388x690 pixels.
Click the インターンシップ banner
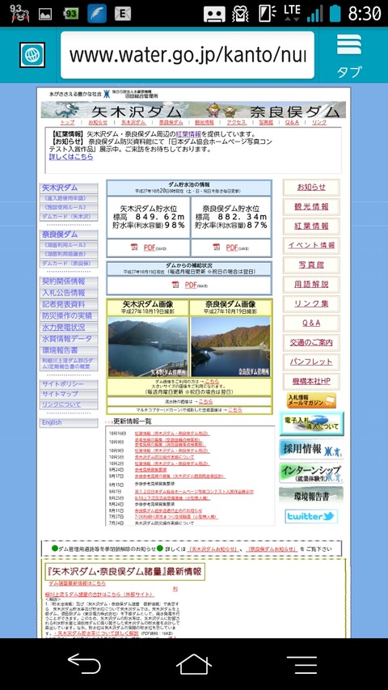(x=311, y=473)
